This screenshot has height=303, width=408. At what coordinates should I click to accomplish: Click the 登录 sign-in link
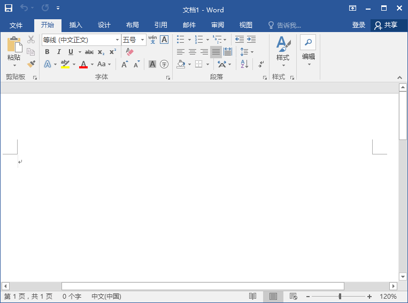[359, 25]
